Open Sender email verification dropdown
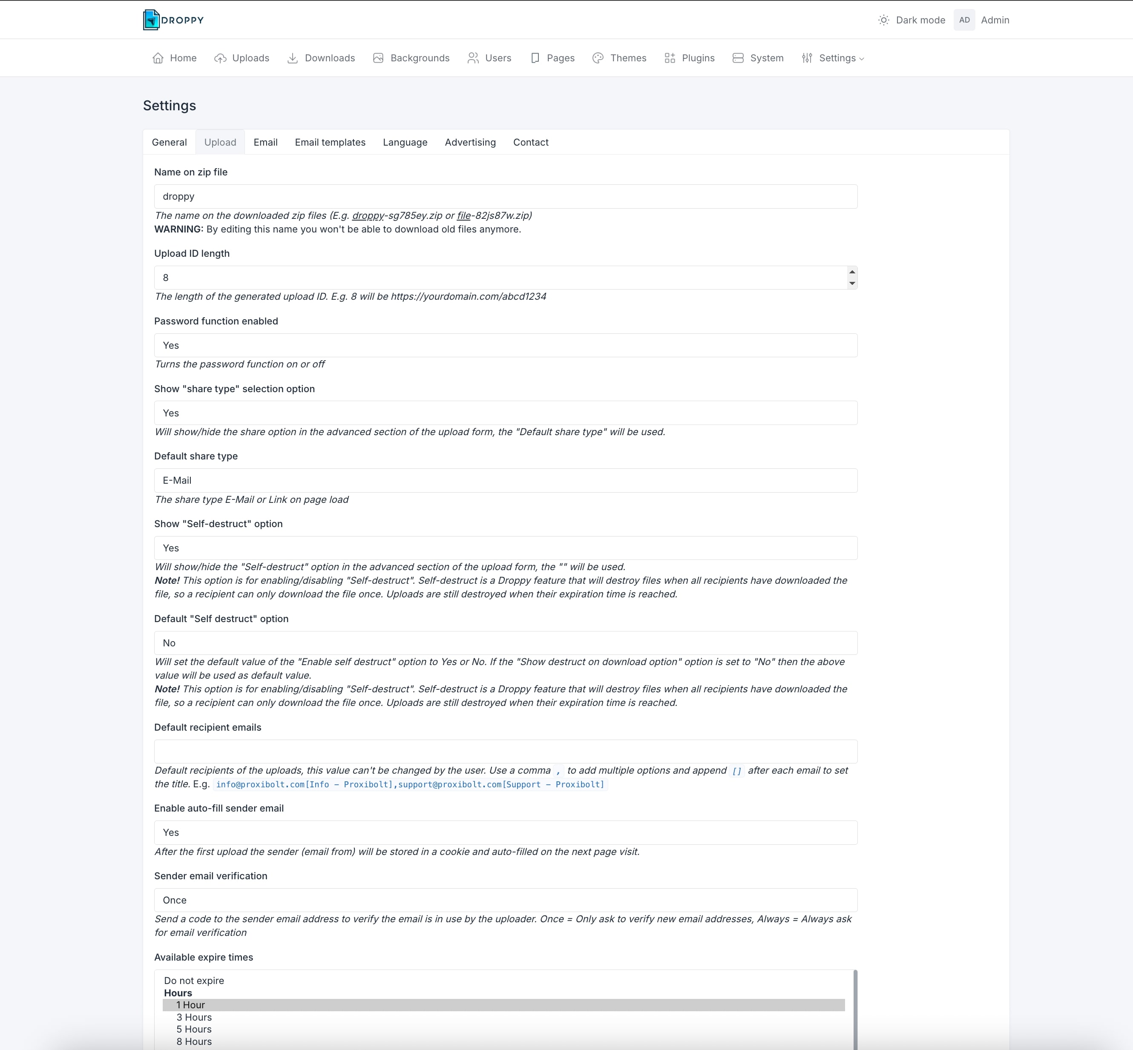The image size is (1133, 1050). tap(505, 900)
